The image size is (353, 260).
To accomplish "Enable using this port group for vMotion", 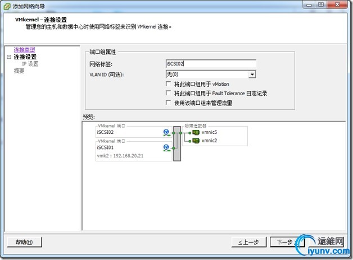I will point(168,84).
